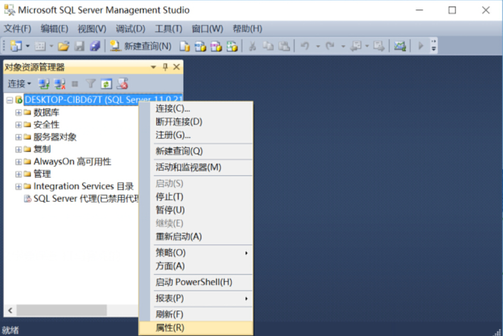Click the Copy icon in toolbar
The image size is (503, 336).
[x=268, y=46]
